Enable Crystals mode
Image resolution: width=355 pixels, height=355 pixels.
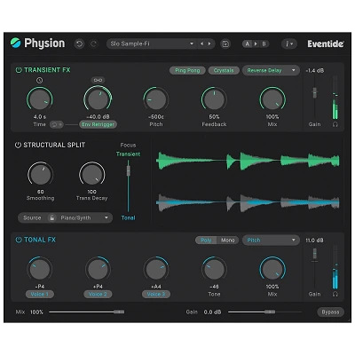click(224, 70)
